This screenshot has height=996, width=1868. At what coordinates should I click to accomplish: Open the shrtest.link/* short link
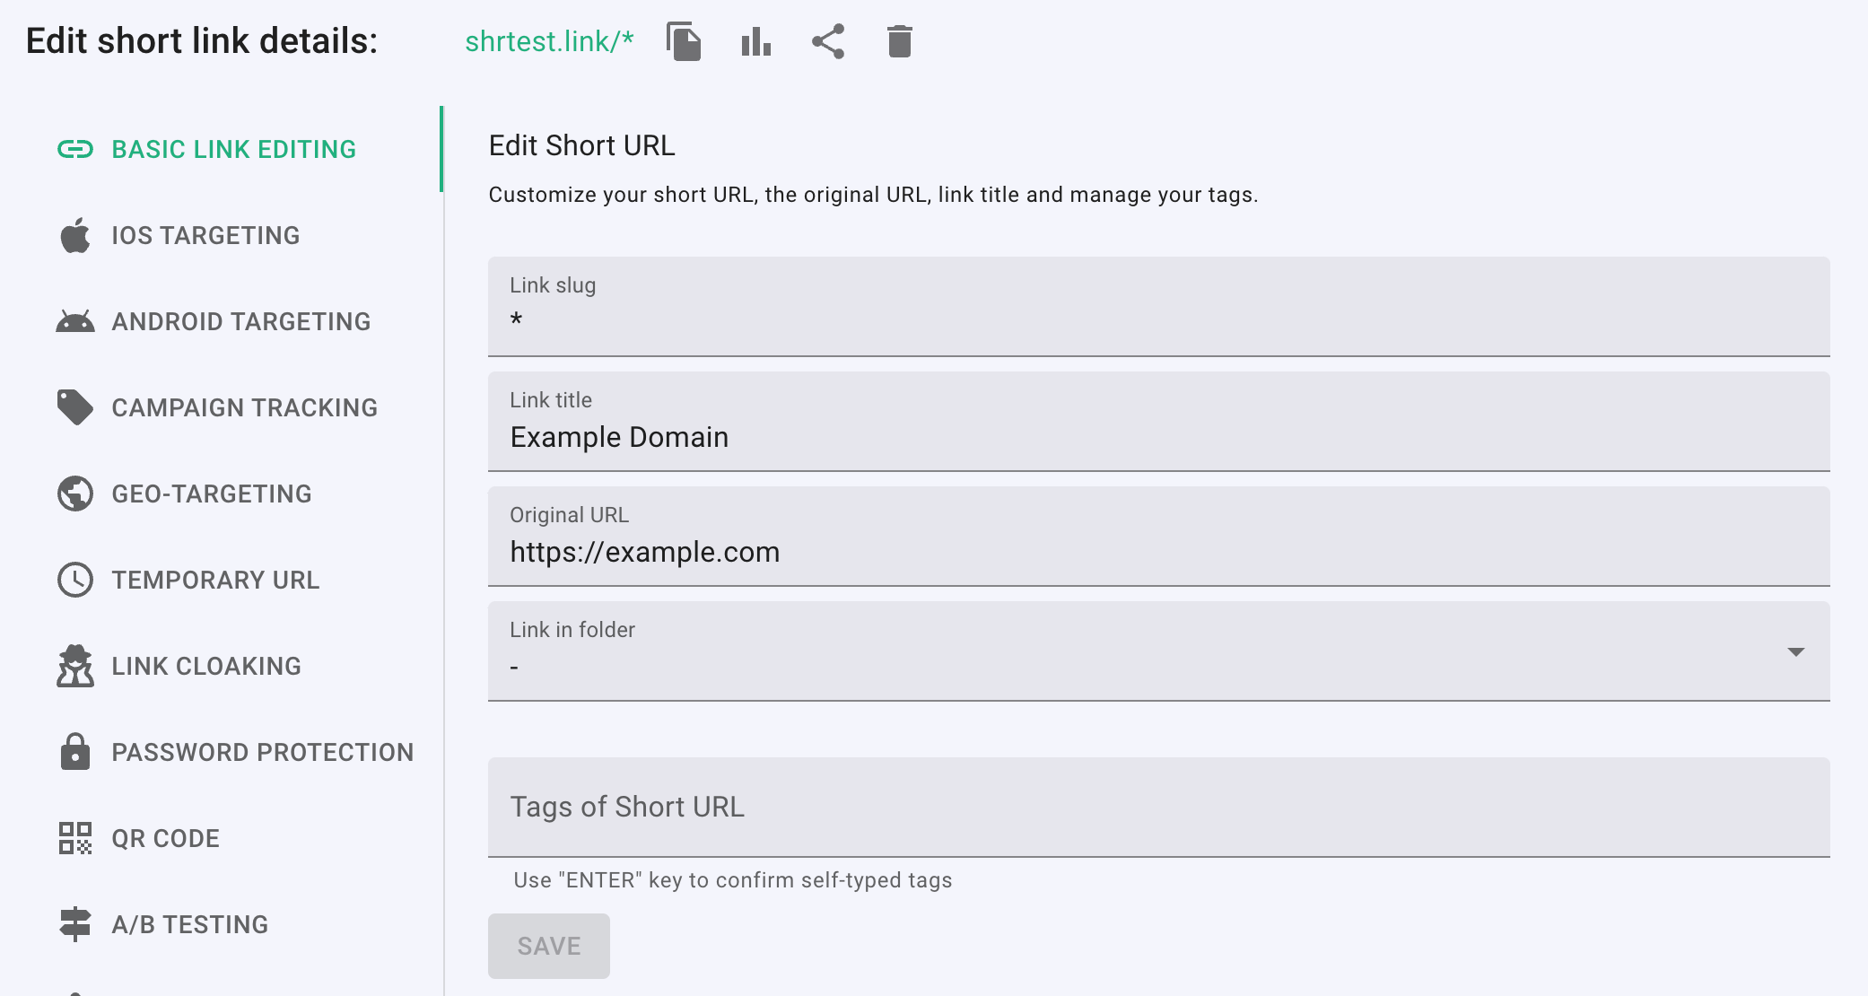[549, 41]
